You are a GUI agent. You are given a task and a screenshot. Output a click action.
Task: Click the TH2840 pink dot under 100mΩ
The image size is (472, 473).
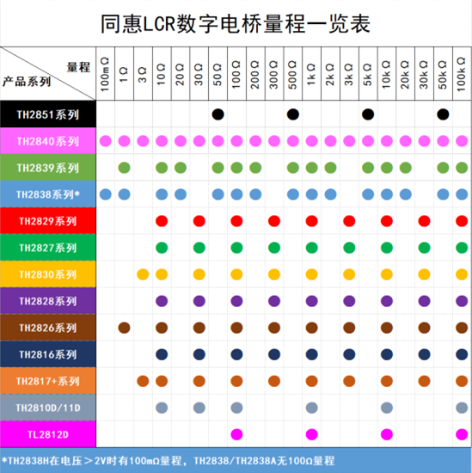pos(105,141)
